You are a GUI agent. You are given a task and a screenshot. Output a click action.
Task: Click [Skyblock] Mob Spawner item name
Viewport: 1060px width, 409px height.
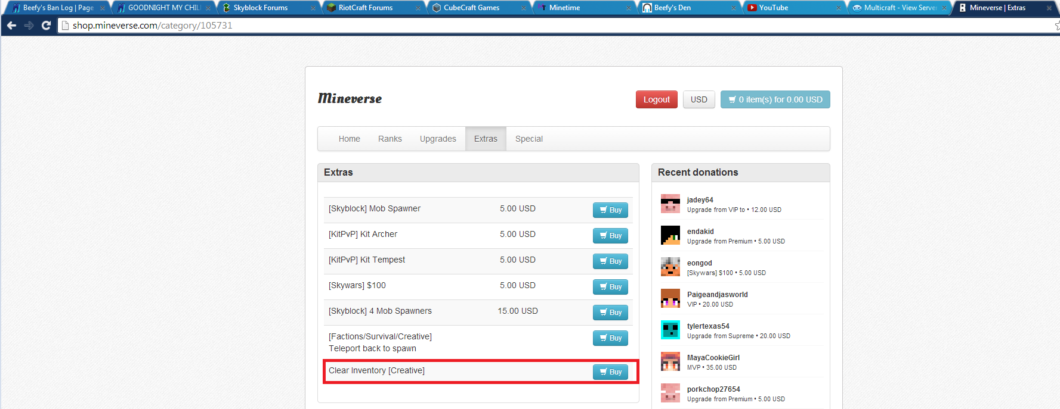pos(375,208)
